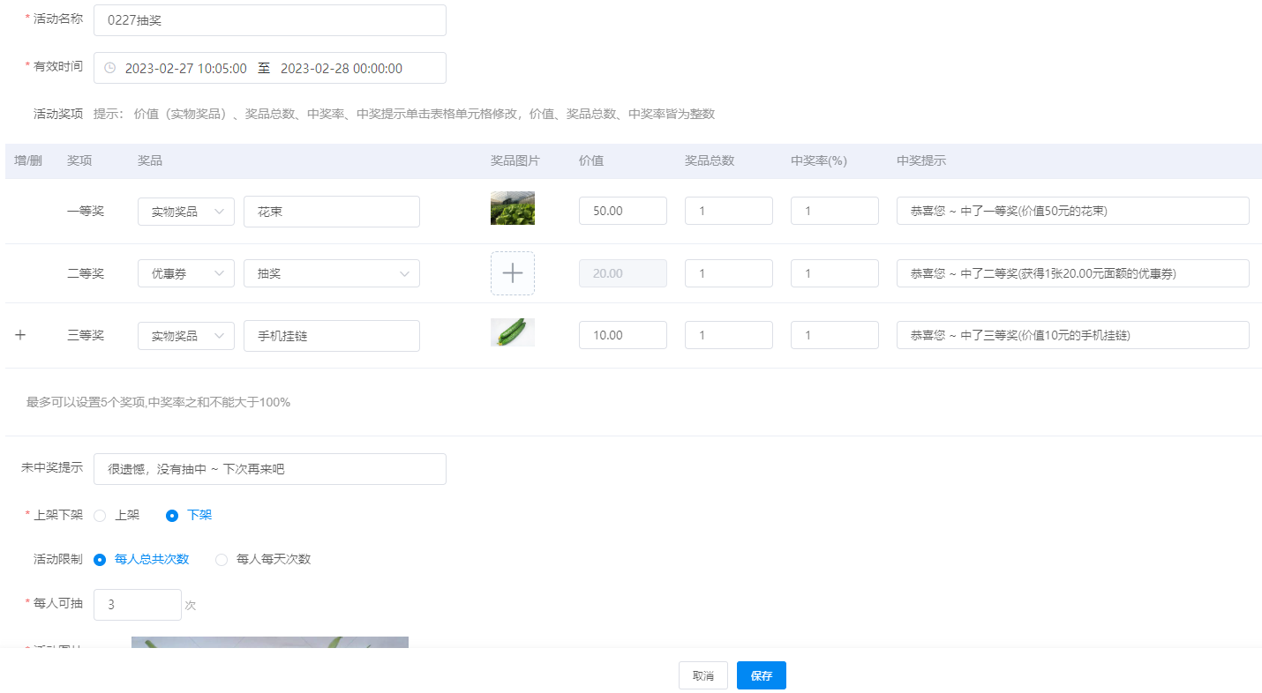
Task: Open the 三等奖 prize type dropdown
Action: tap(185, 335)
